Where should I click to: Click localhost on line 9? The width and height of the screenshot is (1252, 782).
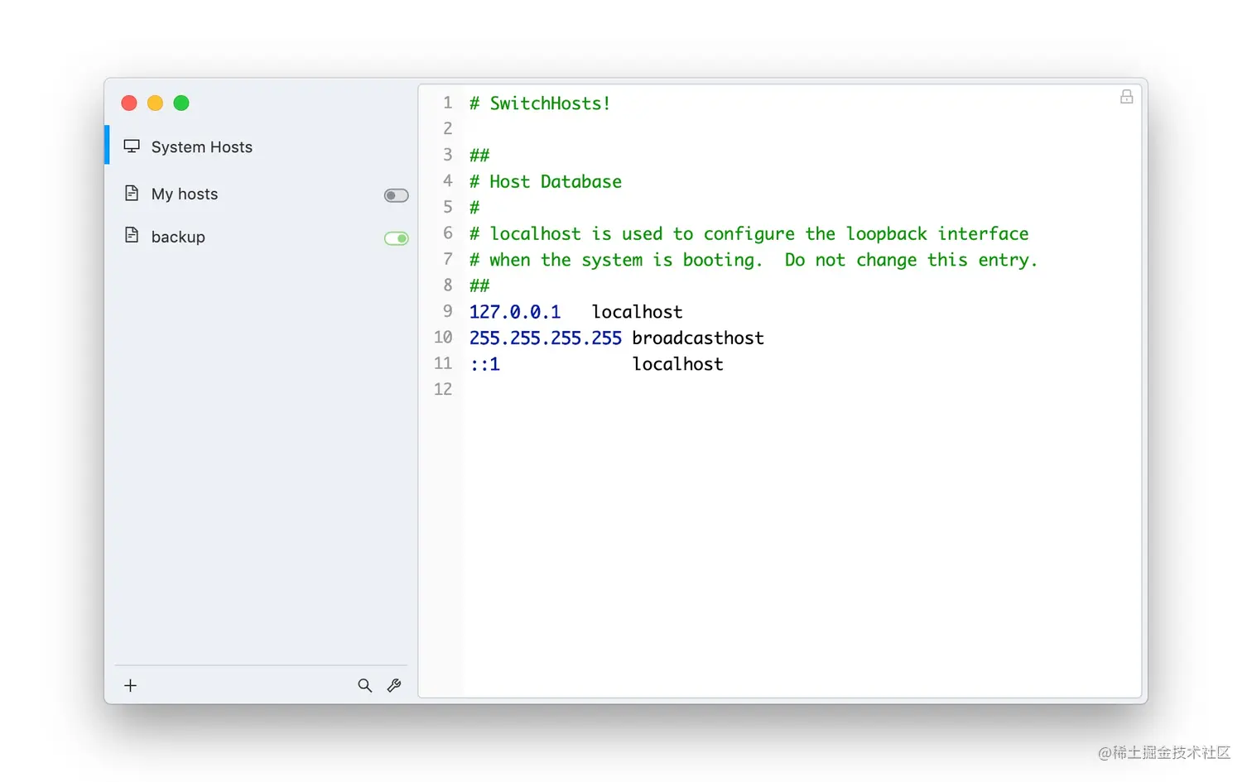point(637,312)
